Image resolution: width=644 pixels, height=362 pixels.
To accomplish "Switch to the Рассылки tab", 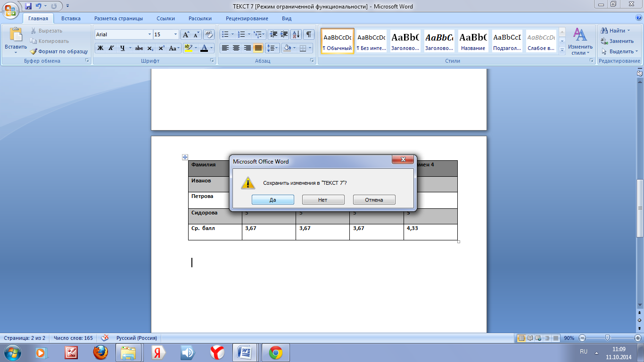I will click(200, 18).
